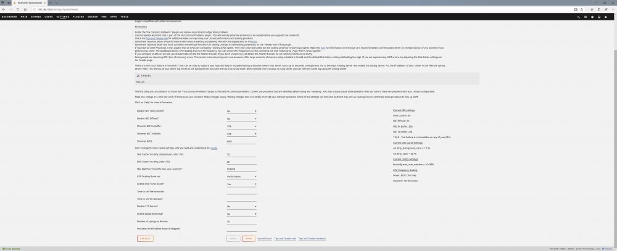This screenshot has width=617, height=251.
Task: Open the Tools menu
Action: (x=125, y=17)
